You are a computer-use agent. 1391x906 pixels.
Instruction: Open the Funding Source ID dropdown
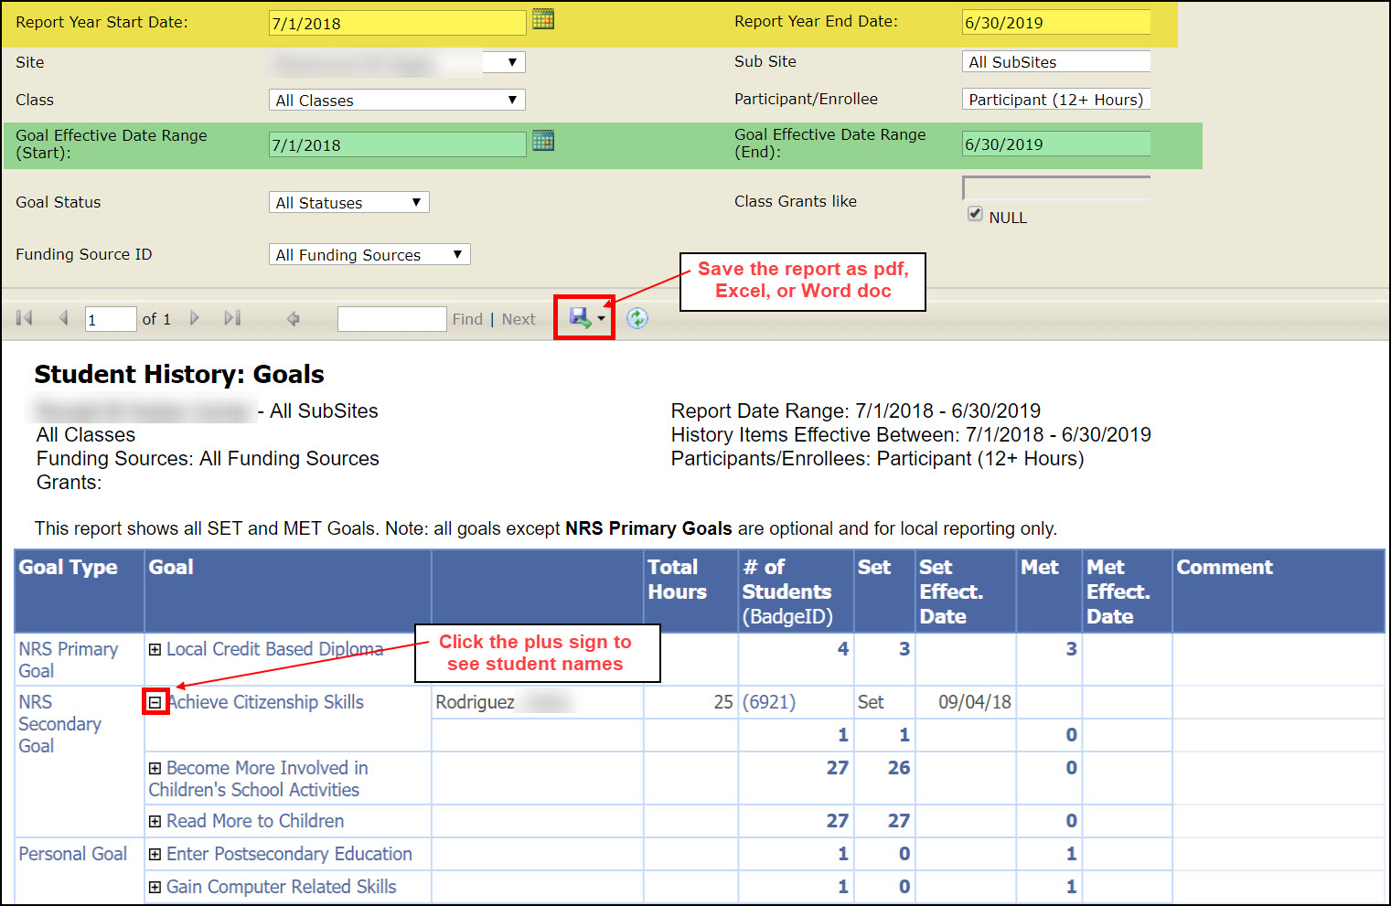pos(369,254)
